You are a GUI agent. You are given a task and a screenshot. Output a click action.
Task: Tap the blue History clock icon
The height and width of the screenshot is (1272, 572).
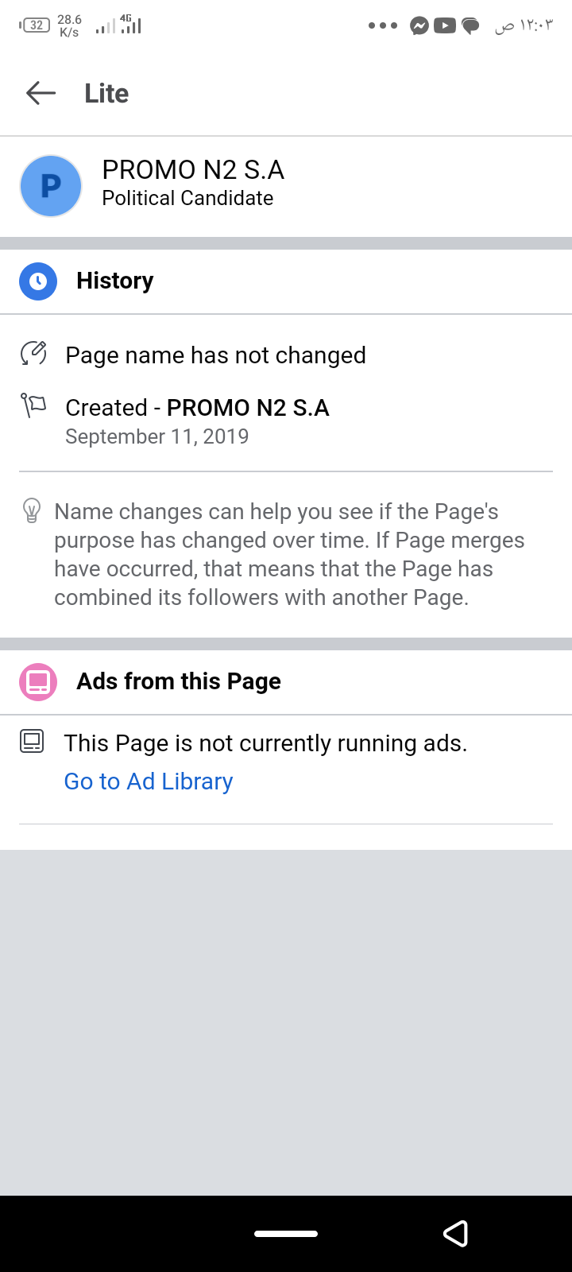(x=38, y=281)
